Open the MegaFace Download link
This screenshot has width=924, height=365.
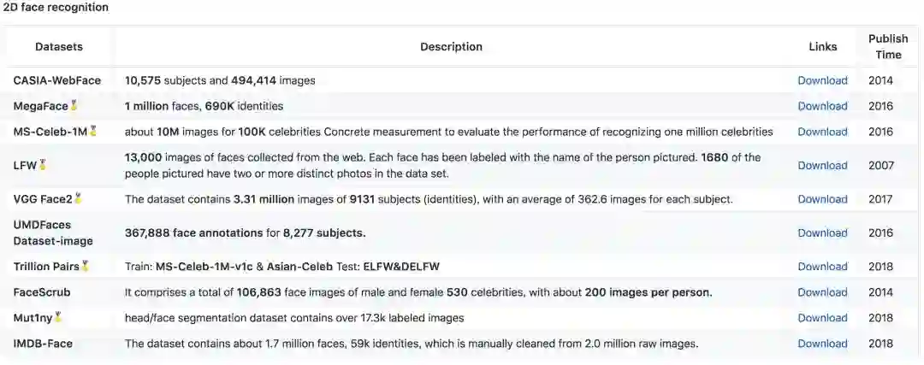(x=822, y=106)
